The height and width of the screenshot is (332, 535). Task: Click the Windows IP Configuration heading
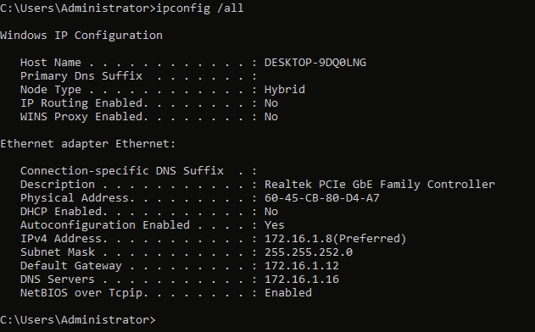tap(81, 36)
